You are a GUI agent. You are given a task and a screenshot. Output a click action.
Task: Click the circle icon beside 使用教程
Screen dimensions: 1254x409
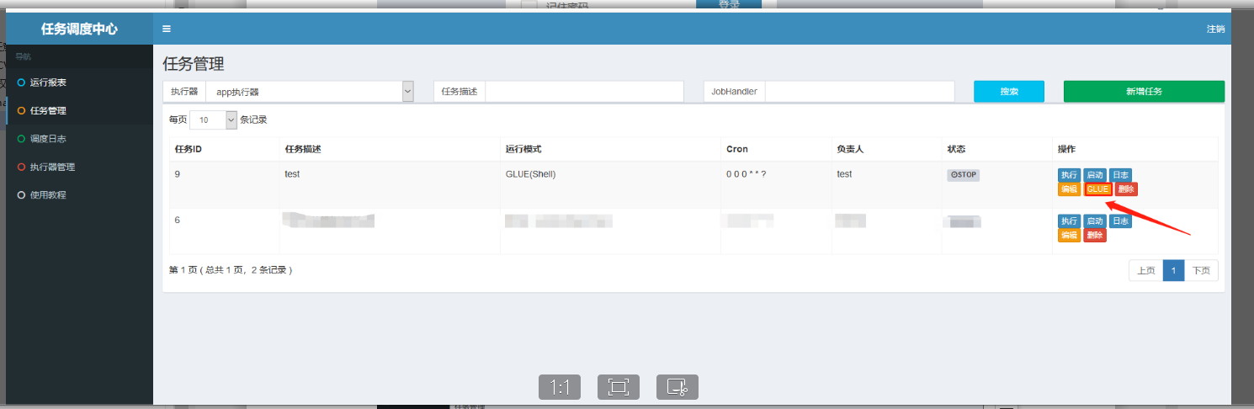(x=21, y=194)
